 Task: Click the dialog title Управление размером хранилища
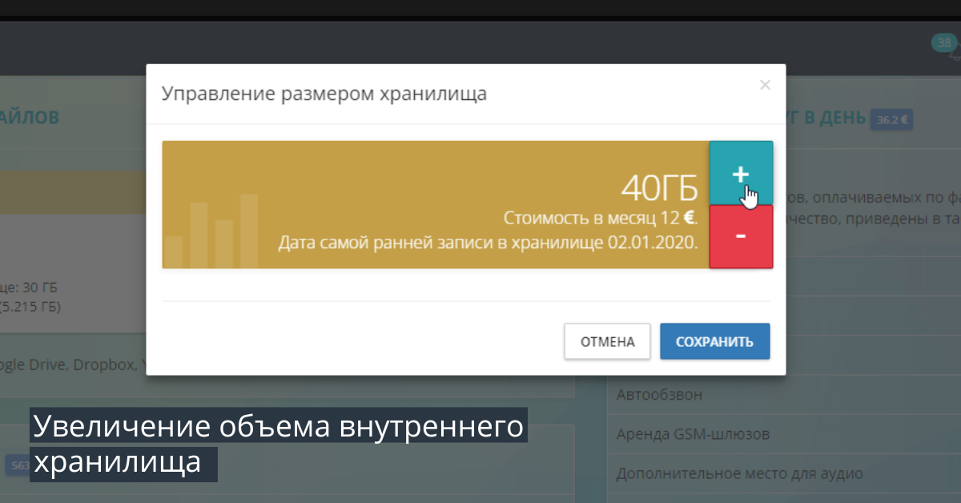click(324, 94)
